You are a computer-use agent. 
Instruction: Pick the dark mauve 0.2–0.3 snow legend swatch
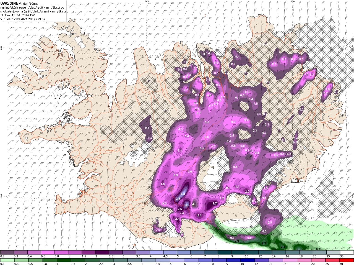7,252
